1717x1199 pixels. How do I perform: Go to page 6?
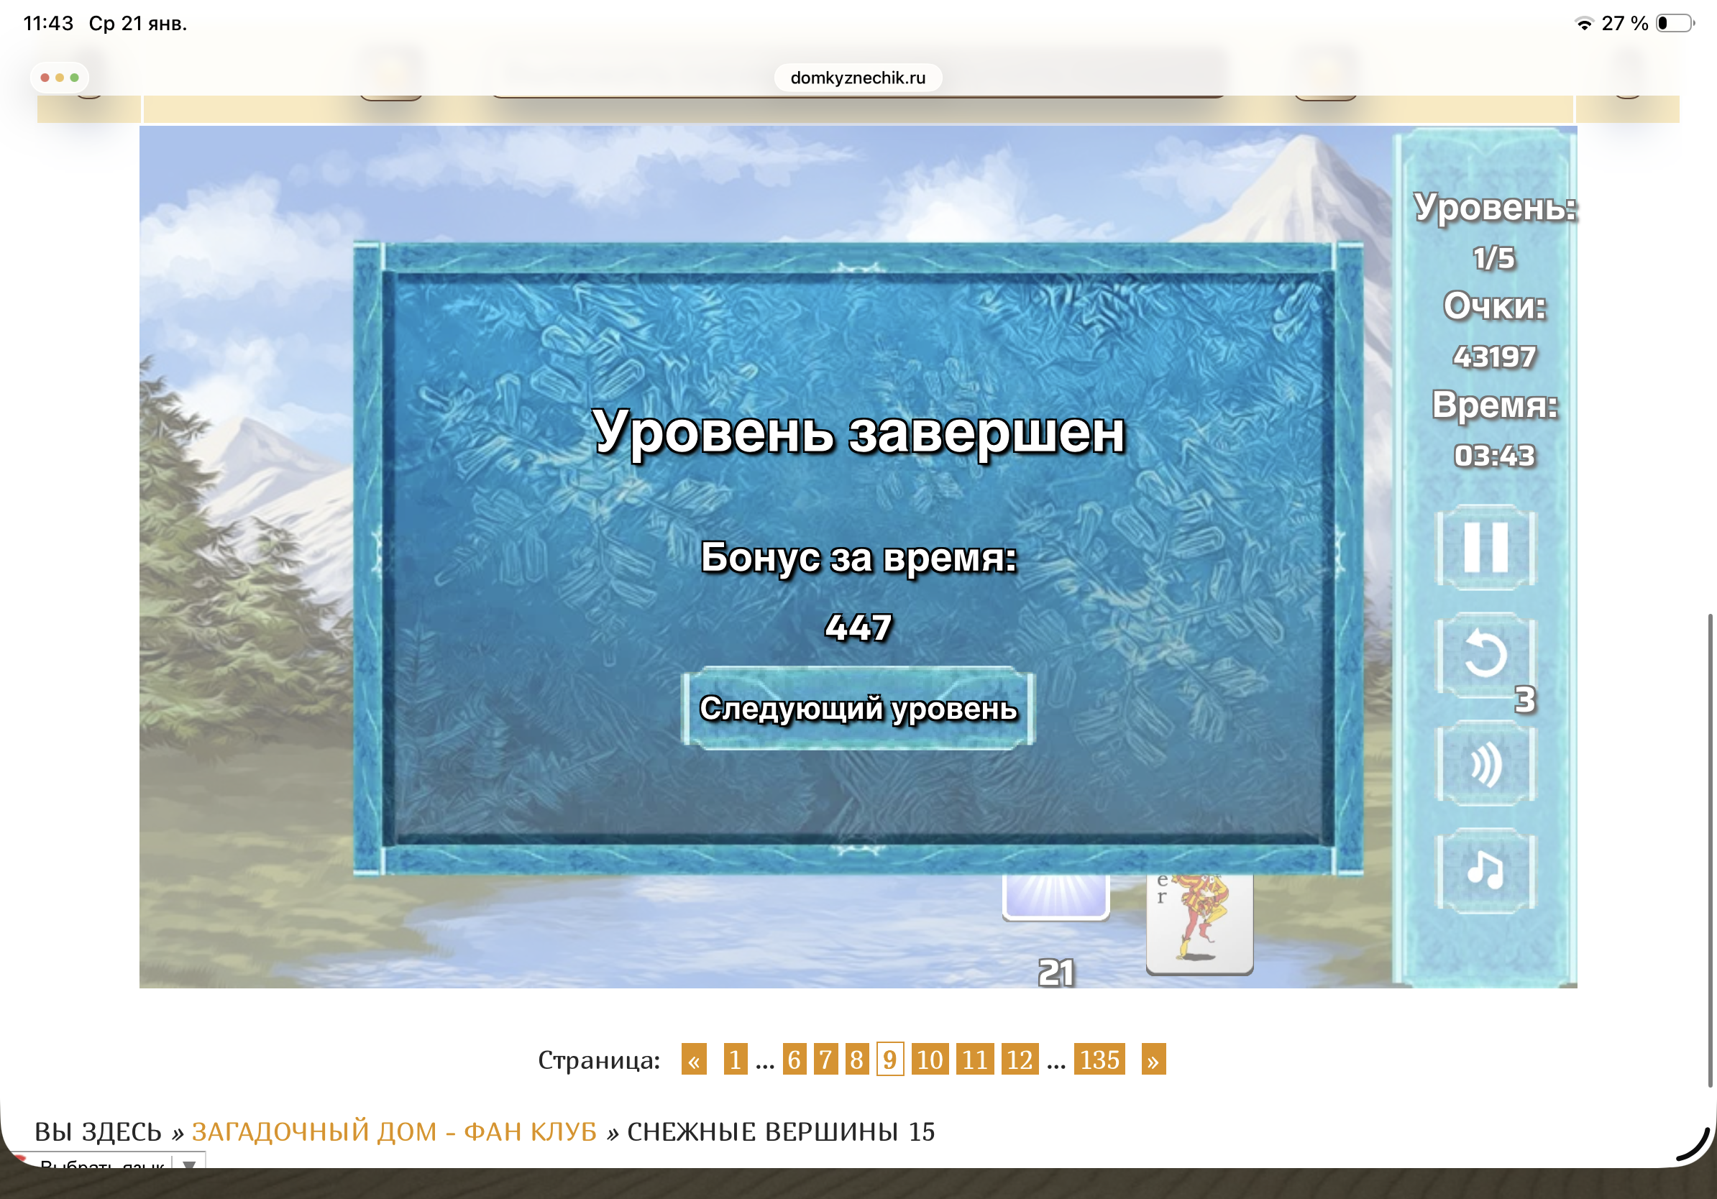(x=795, y=1060)
